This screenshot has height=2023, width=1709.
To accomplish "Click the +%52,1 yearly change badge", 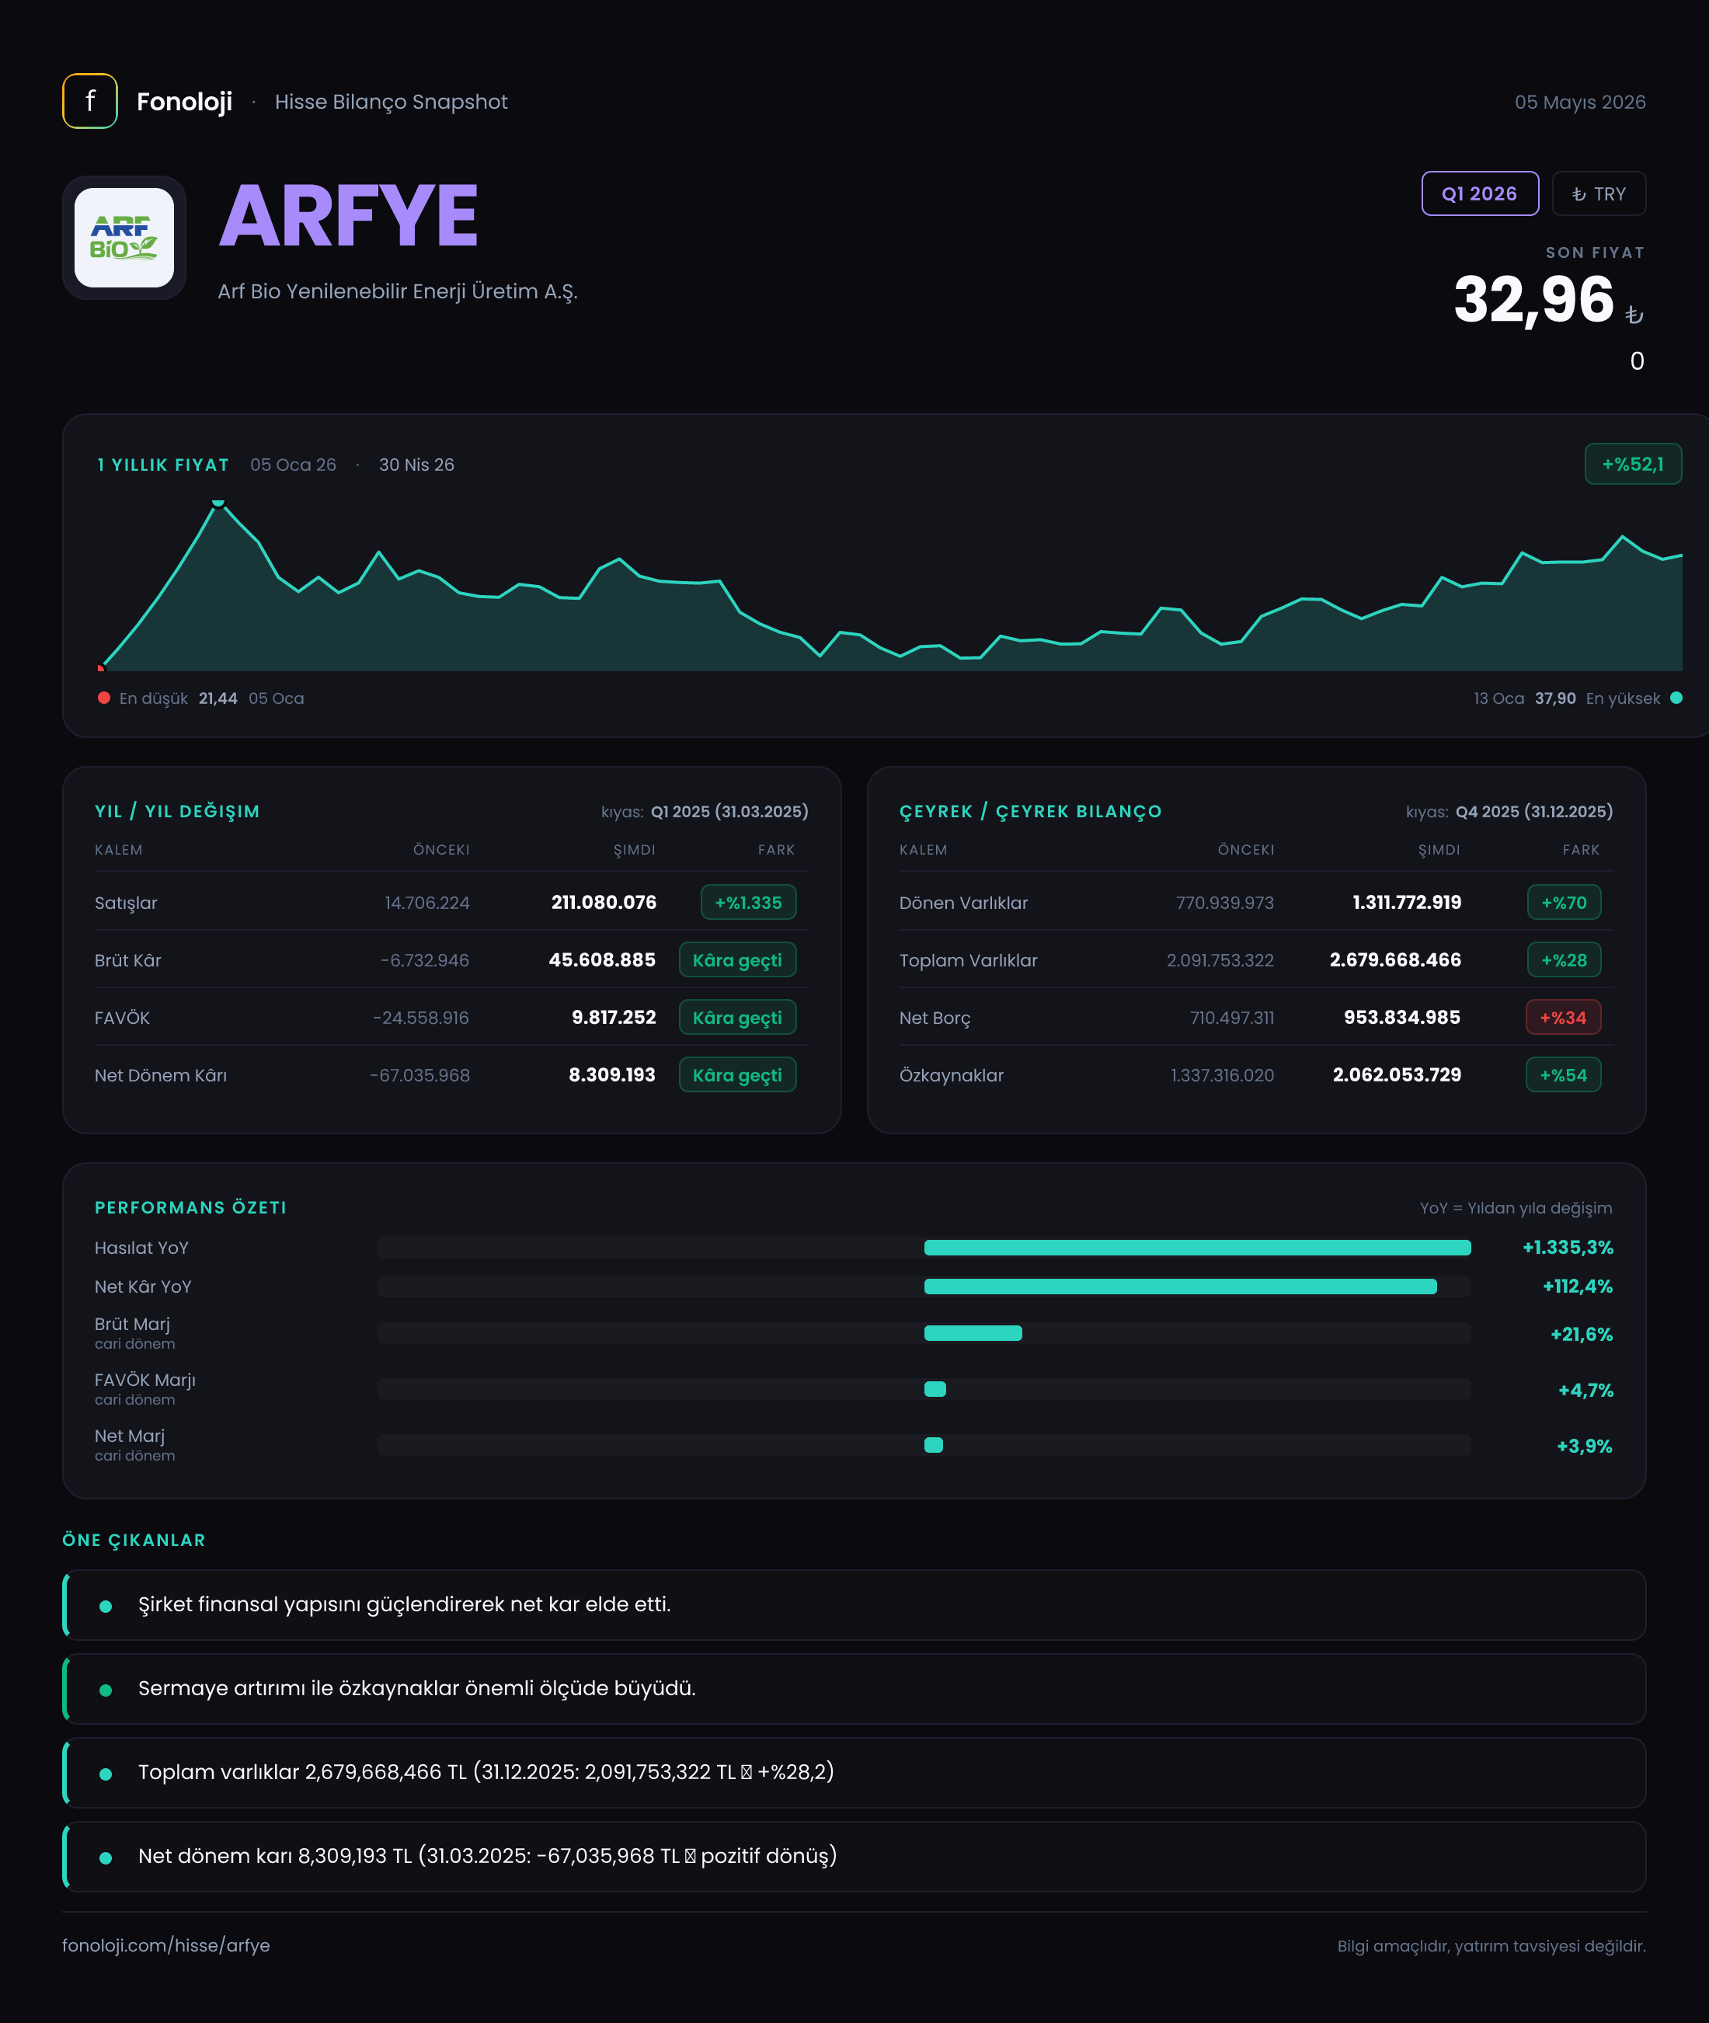I will point(1632,464).
